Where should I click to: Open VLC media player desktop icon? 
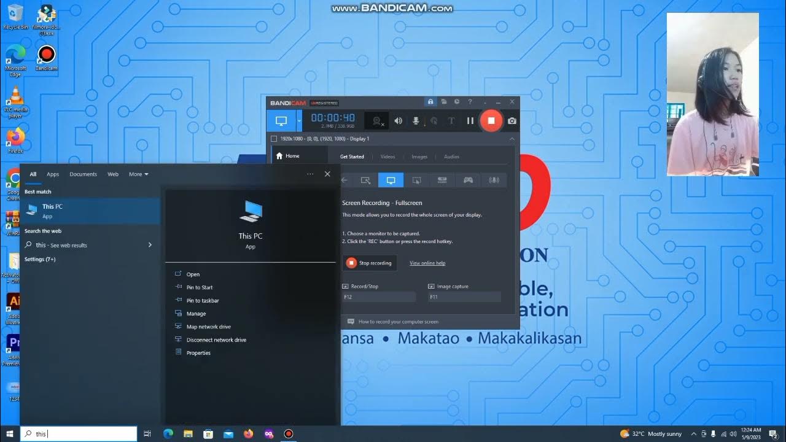16,102
